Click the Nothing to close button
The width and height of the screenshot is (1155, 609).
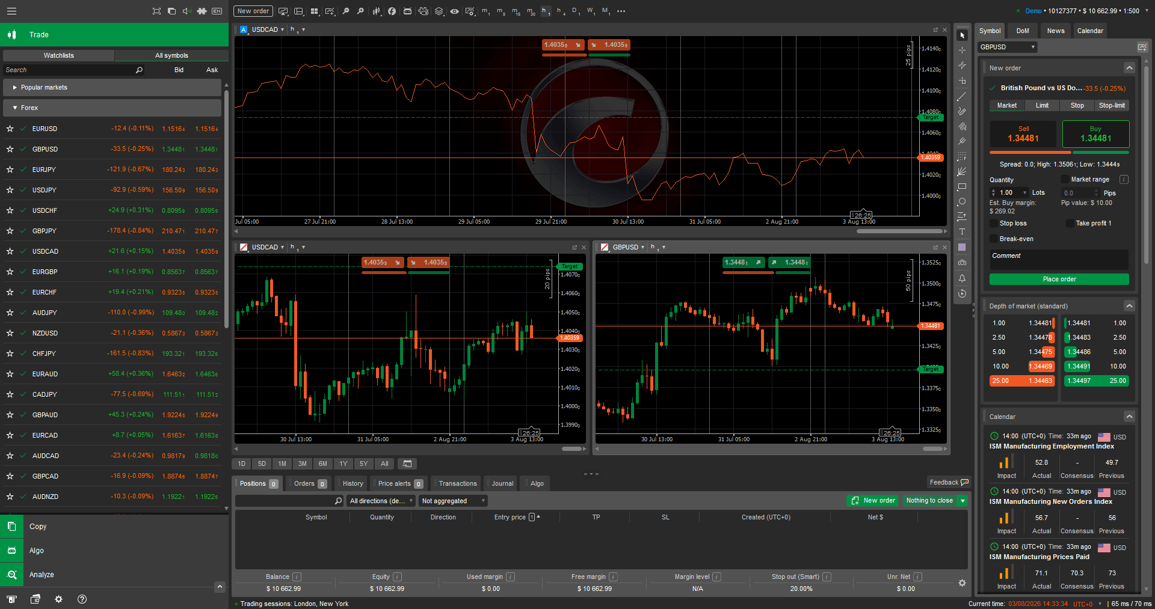click(929, 500)
